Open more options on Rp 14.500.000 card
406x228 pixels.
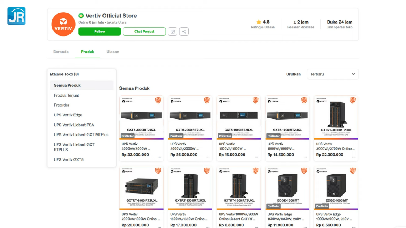(x=305, y=157)
